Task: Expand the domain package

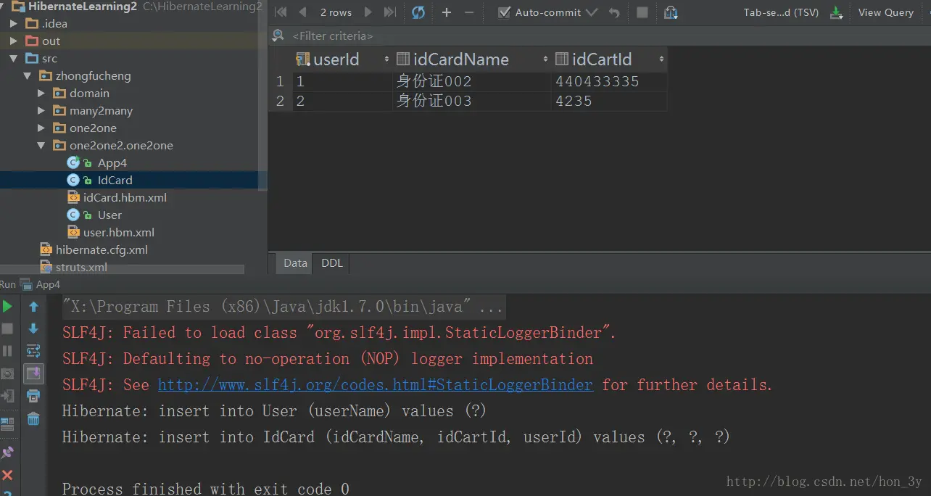Action: 41,94
